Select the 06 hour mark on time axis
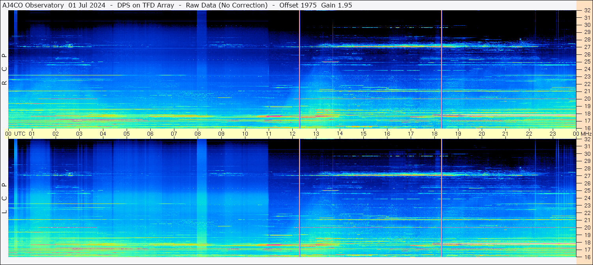 click(150, 134)
